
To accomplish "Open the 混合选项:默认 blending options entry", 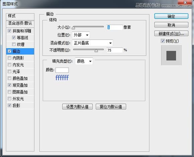I will tap(20, 23).
